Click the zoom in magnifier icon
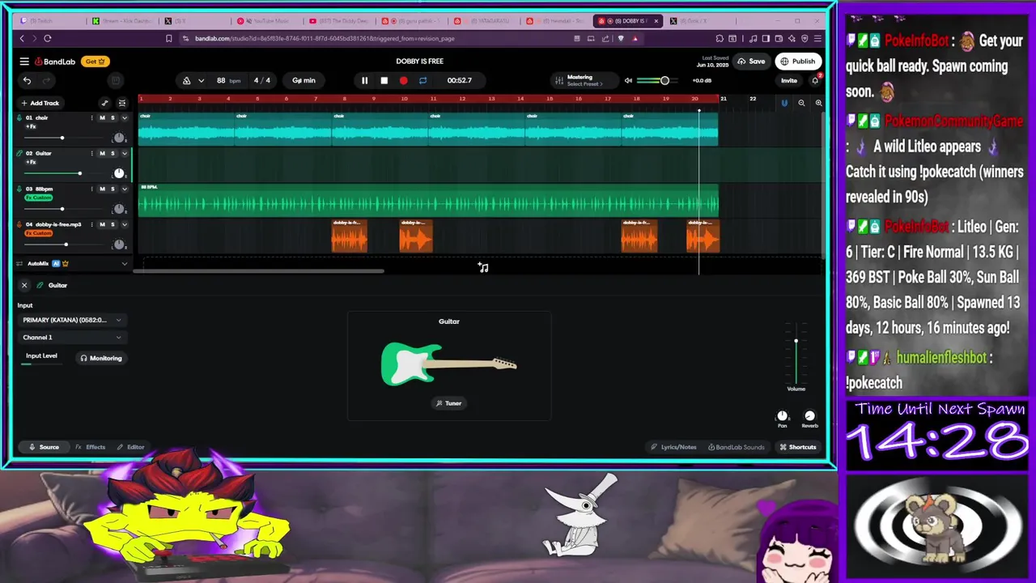 click(818, 103)
